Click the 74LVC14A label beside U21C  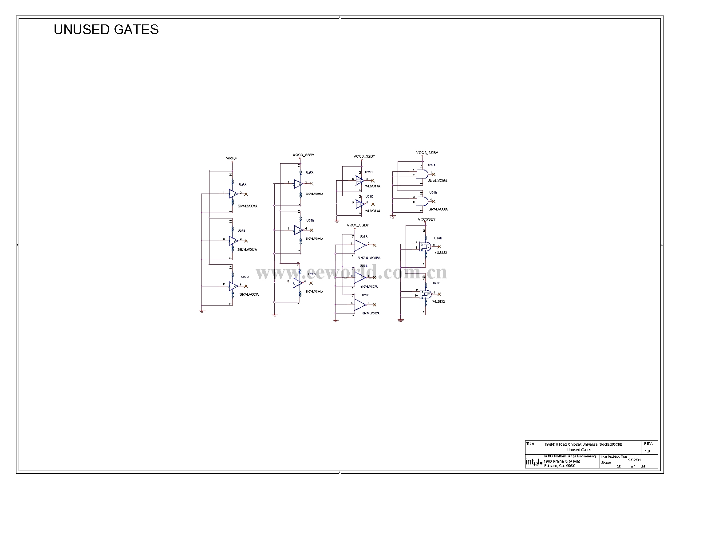pyautogui.click(x=373, y=186)
